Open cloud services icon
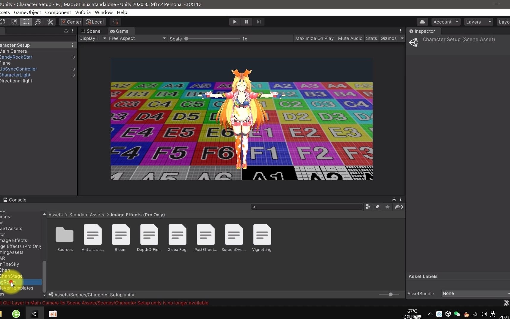This screenshot has width=510, height=319. click(x=422, y=22)
